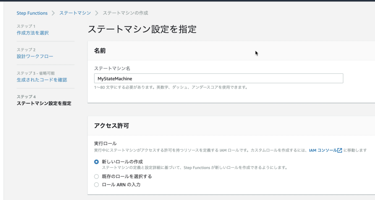The width and height of the screenshot is (375, 200).
Task: Click the アクセス許可 section header
Action: 111,126
